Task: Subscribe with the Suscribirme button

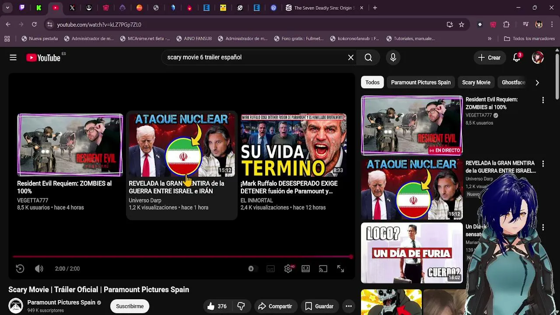Action: pyautogui.click(x=129, y=306)
